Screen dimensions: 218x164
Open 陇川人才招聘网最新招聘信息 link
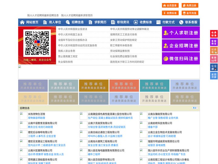click(43, 15)
